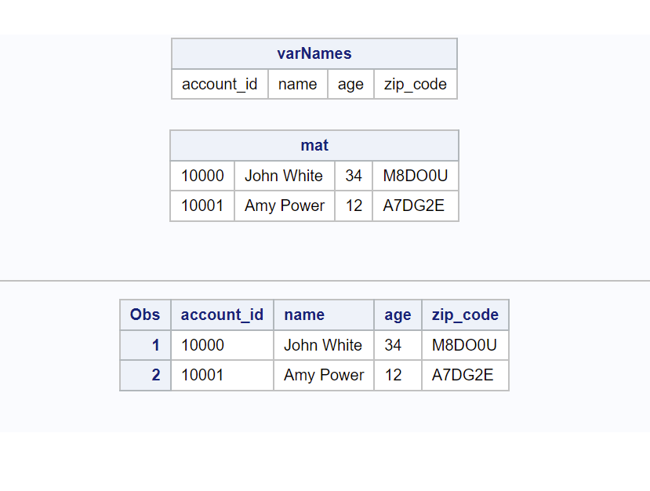650x491 pixels.
Task: Click the bold account_id column header
Action: point(222,315)
